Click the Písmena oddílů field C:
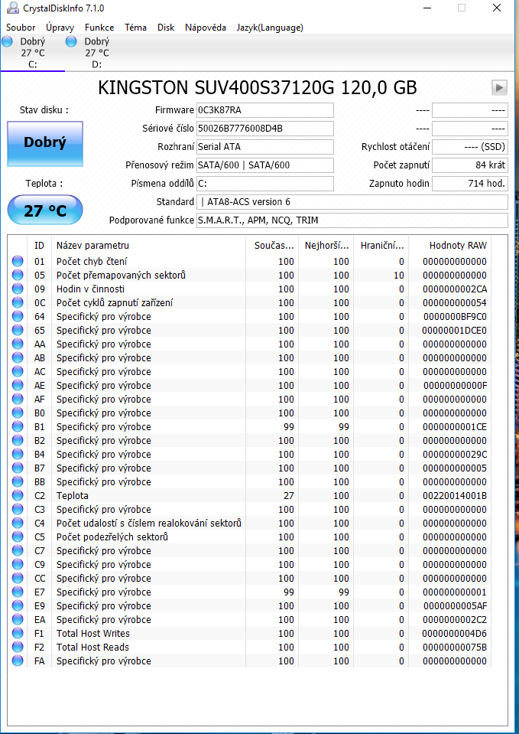The image size is (519, 734). [x=264, y=184]
